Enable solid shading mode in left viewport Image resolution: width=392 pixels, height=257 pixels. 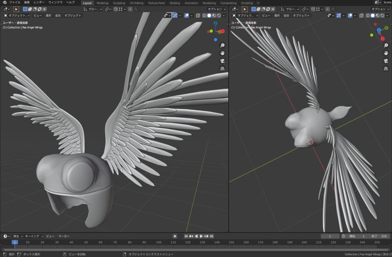pos(209,16)
